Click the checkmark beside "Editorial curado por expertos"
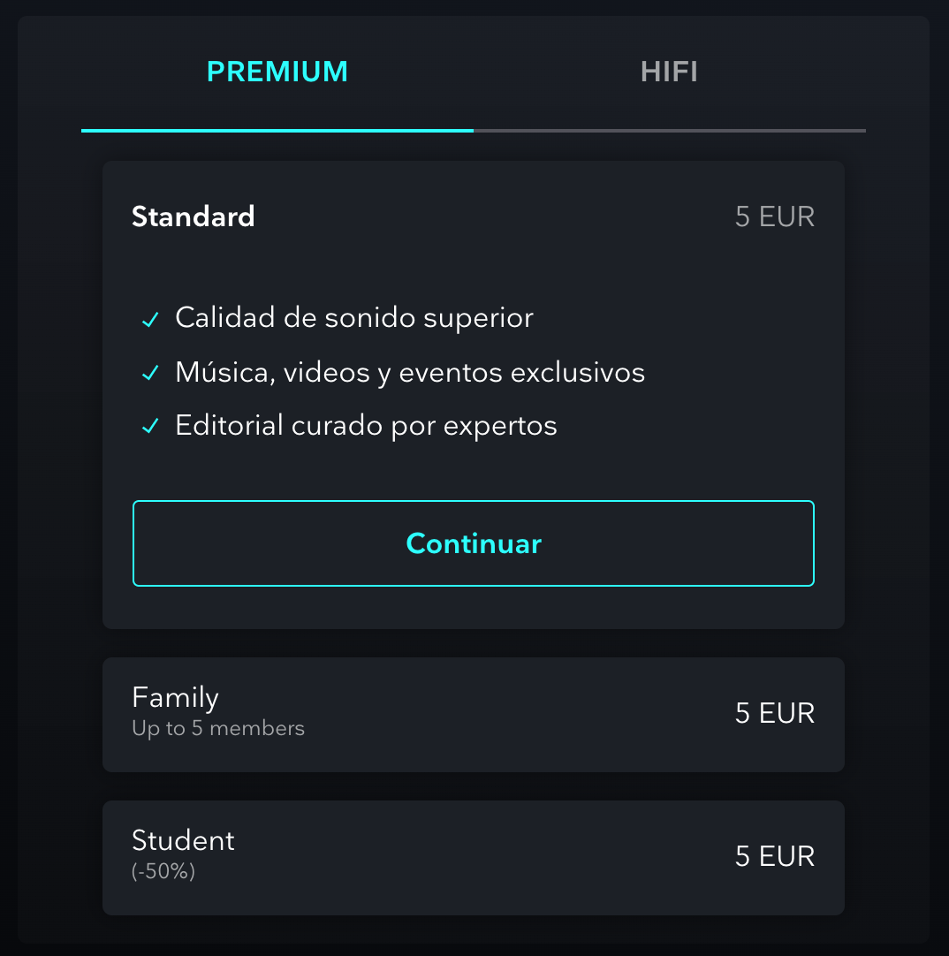Viewport: 949px width, 956px height. pos(150,426)
